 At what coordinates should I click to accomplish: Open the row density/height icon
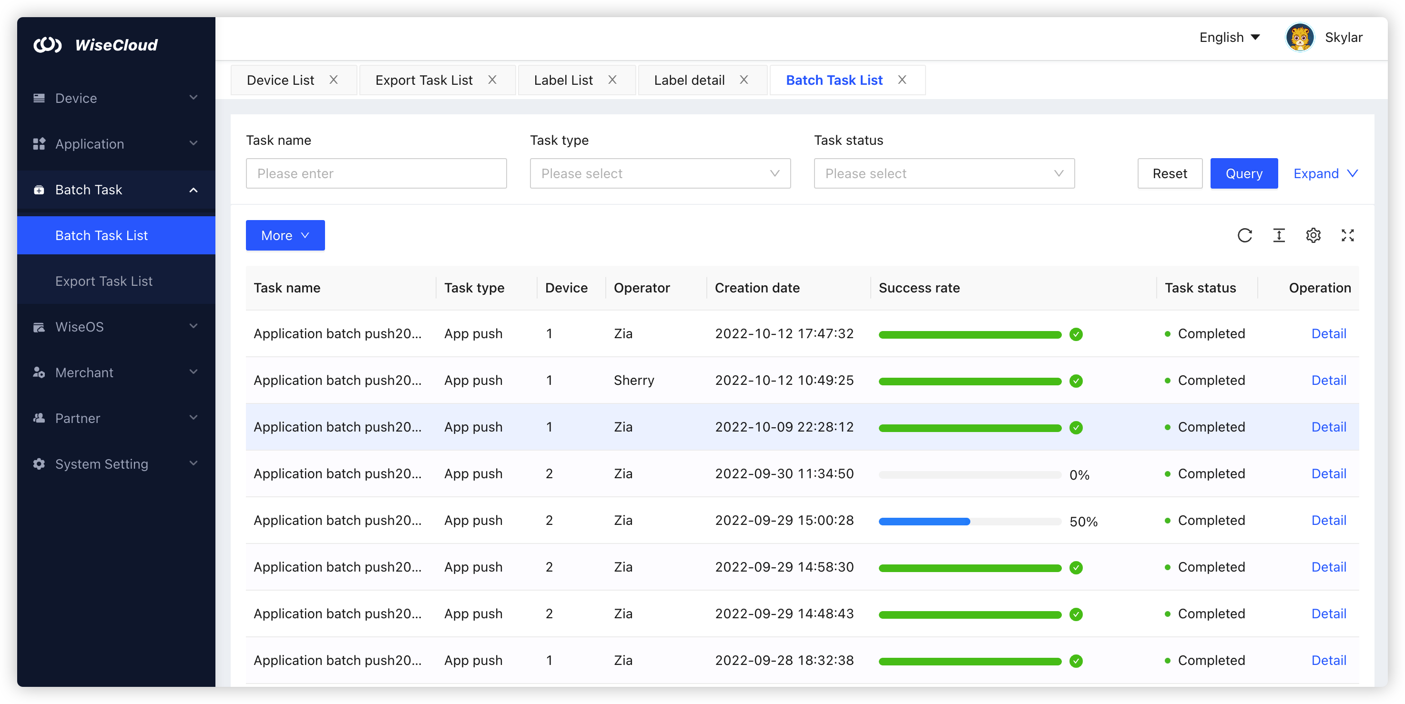(1278, 236)
